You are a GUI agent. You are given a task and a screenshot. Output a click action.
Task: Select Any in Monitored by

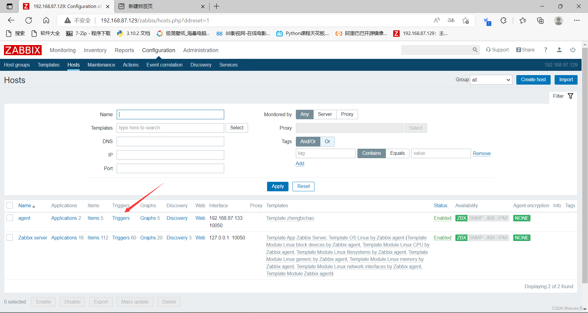click(305, 114)
